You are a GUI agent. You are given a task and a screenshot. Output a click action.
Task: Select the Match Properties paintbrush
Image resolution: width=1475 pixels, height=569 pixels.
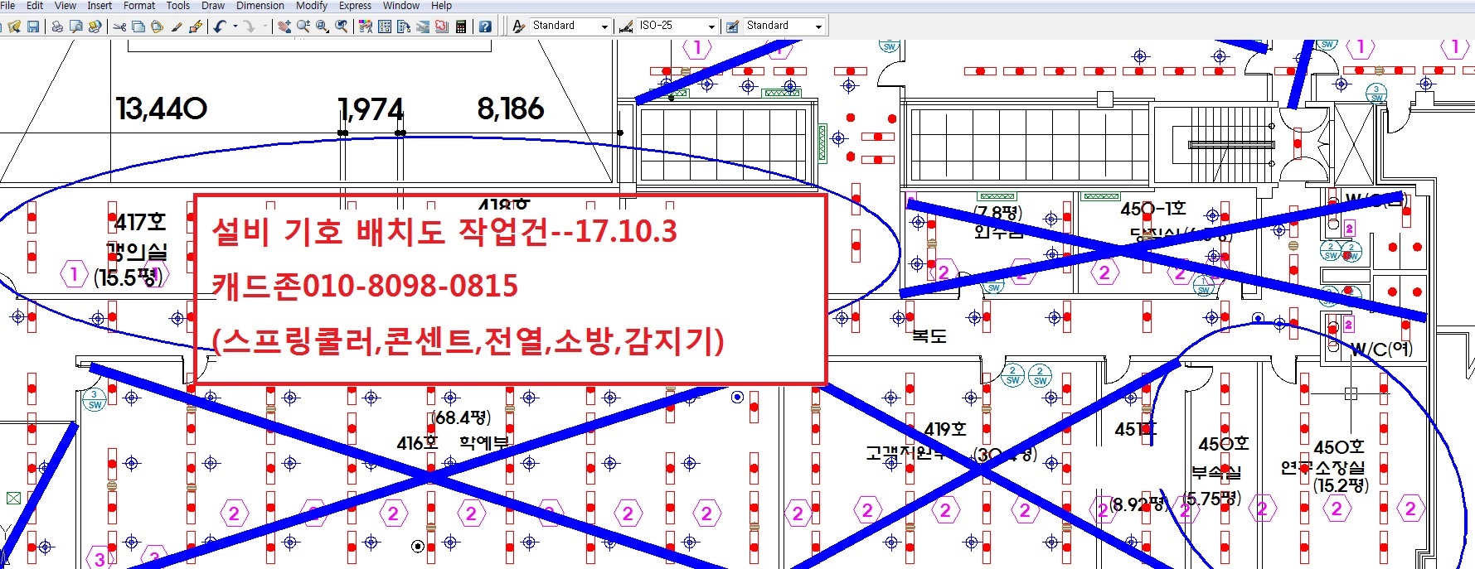tap(177, 27)
